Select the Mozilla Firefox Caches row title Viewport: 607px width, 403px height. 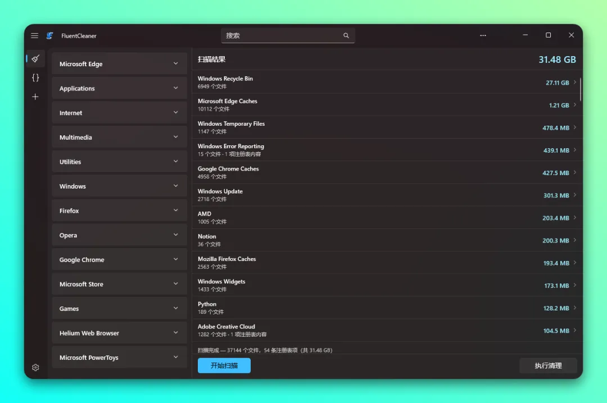click(227, 259)
